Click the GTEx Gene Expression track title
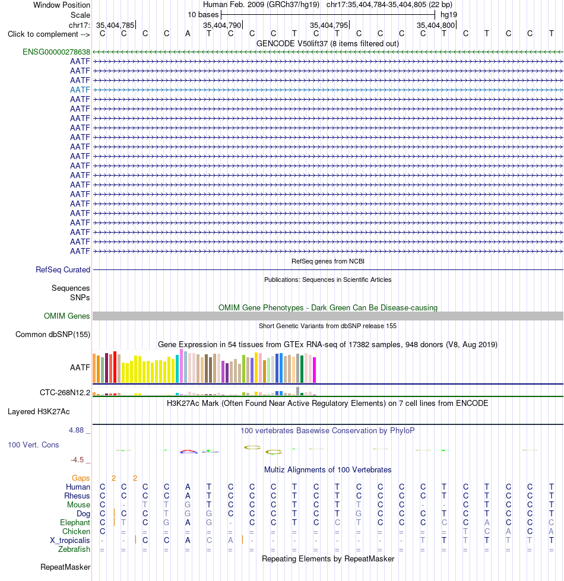This screenshot has width=564, height=581. coord(328,345)
